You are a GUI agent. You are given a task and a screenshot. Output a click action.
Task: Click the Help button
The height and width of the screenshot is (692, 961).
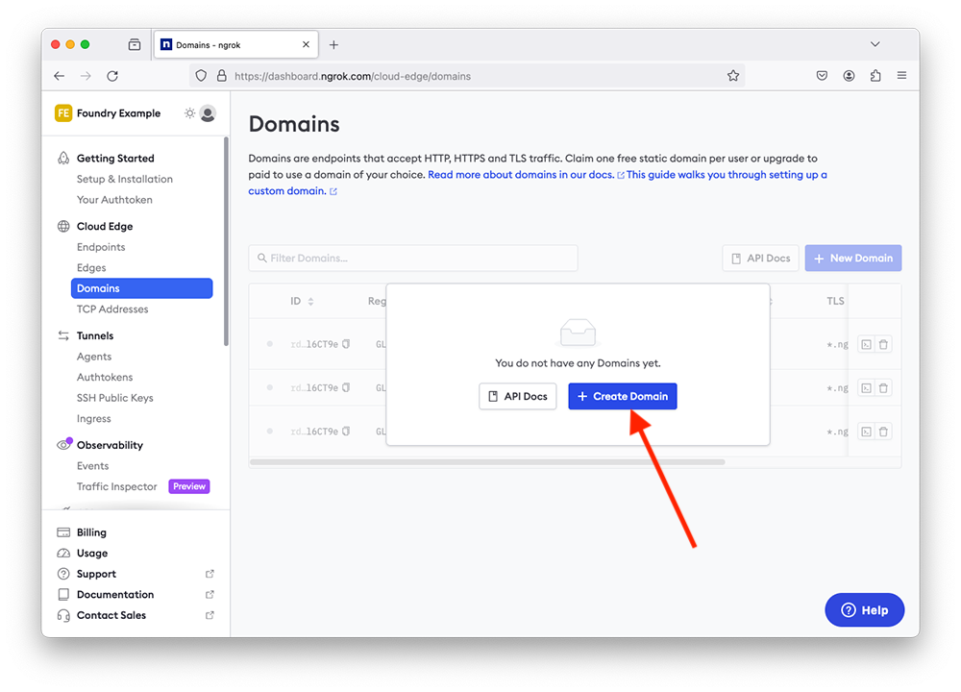coord(864,610)
